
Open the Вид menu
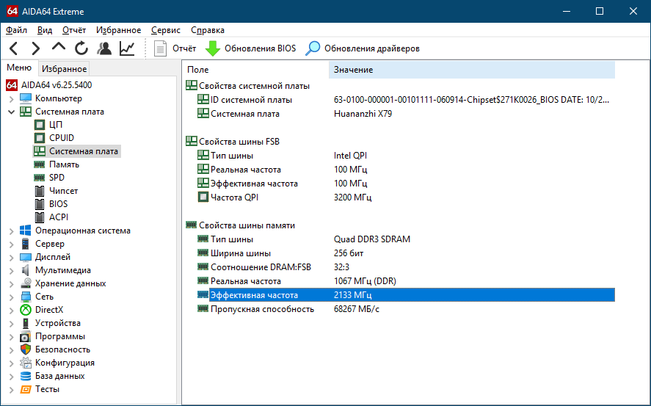click(45, 30)
